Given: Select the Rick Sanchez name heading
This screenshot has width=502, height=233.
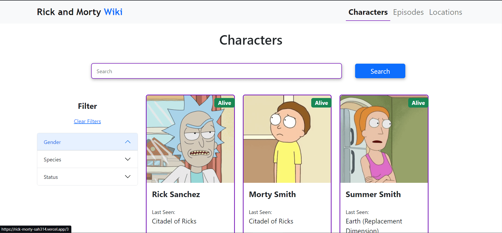Looking at the screenshot, I should pyautogui.click(x=176, y=194).
